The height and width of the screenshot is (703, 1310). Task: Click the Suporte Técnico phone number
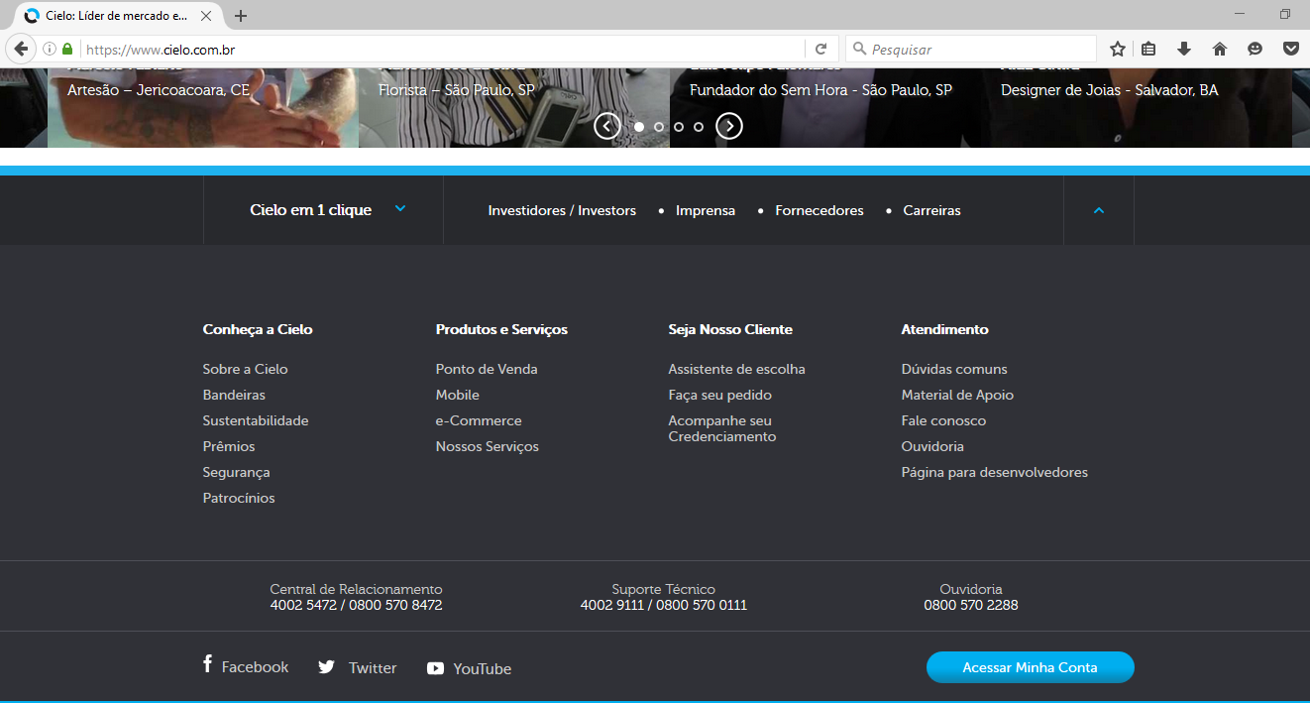[x=664, y=605]
